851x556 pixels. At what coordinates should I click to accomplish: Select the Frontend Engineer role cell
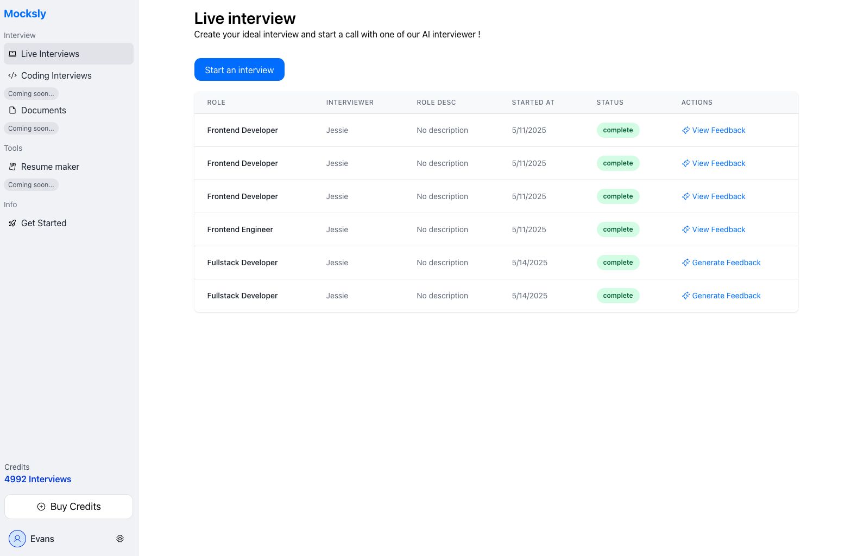tap(240, 229)
